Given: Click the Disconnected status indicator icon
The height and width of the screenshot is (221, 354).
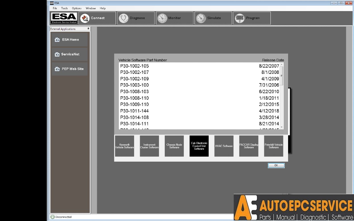Looking at the screenshot, I should [x=52, y=217].
